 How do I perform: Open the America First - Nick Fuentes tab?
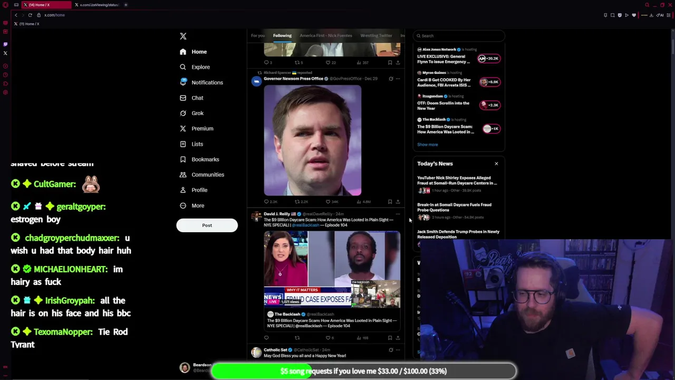point(326,35)
